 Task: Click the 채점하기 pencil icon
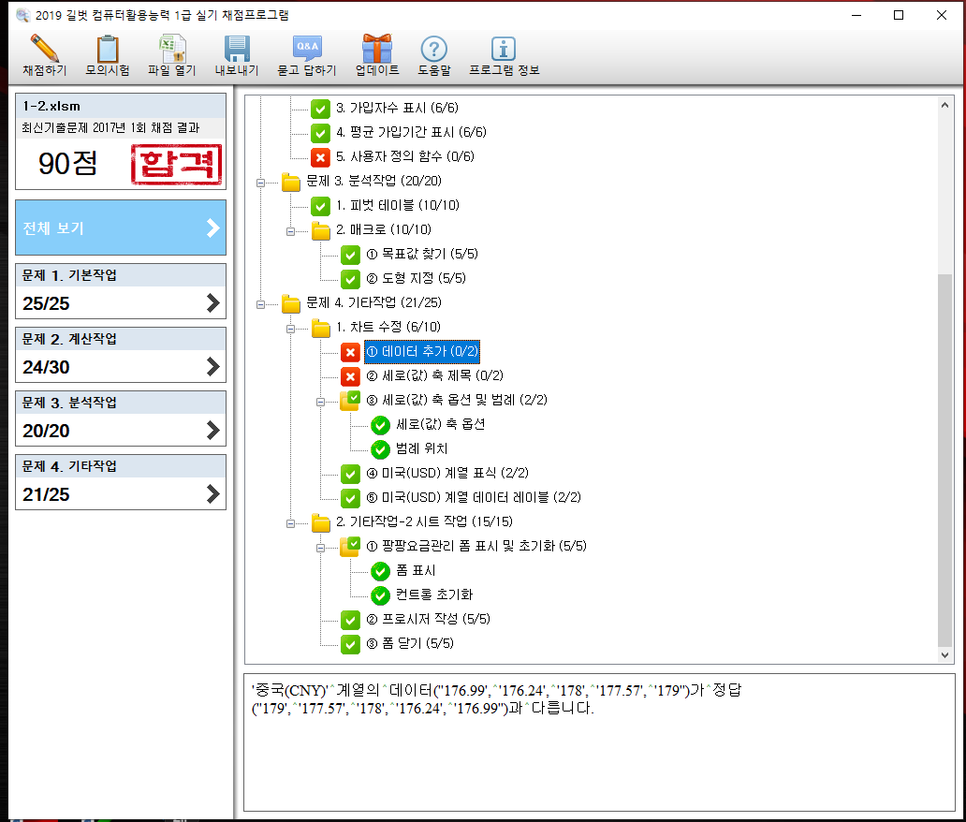pos(44,49)
